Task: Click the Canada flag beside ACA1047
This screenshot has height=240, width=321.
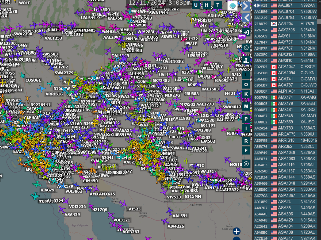Action: (274, 67)
